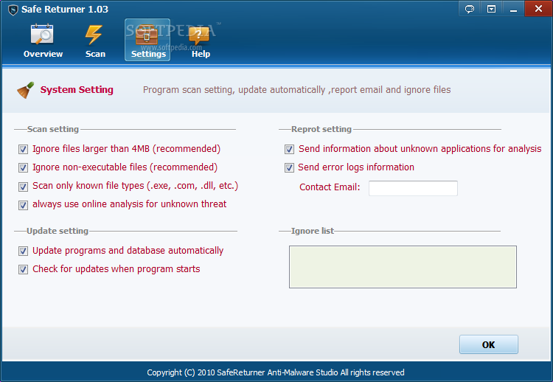Open the title bar dropdown menu icon

(491, 9)
